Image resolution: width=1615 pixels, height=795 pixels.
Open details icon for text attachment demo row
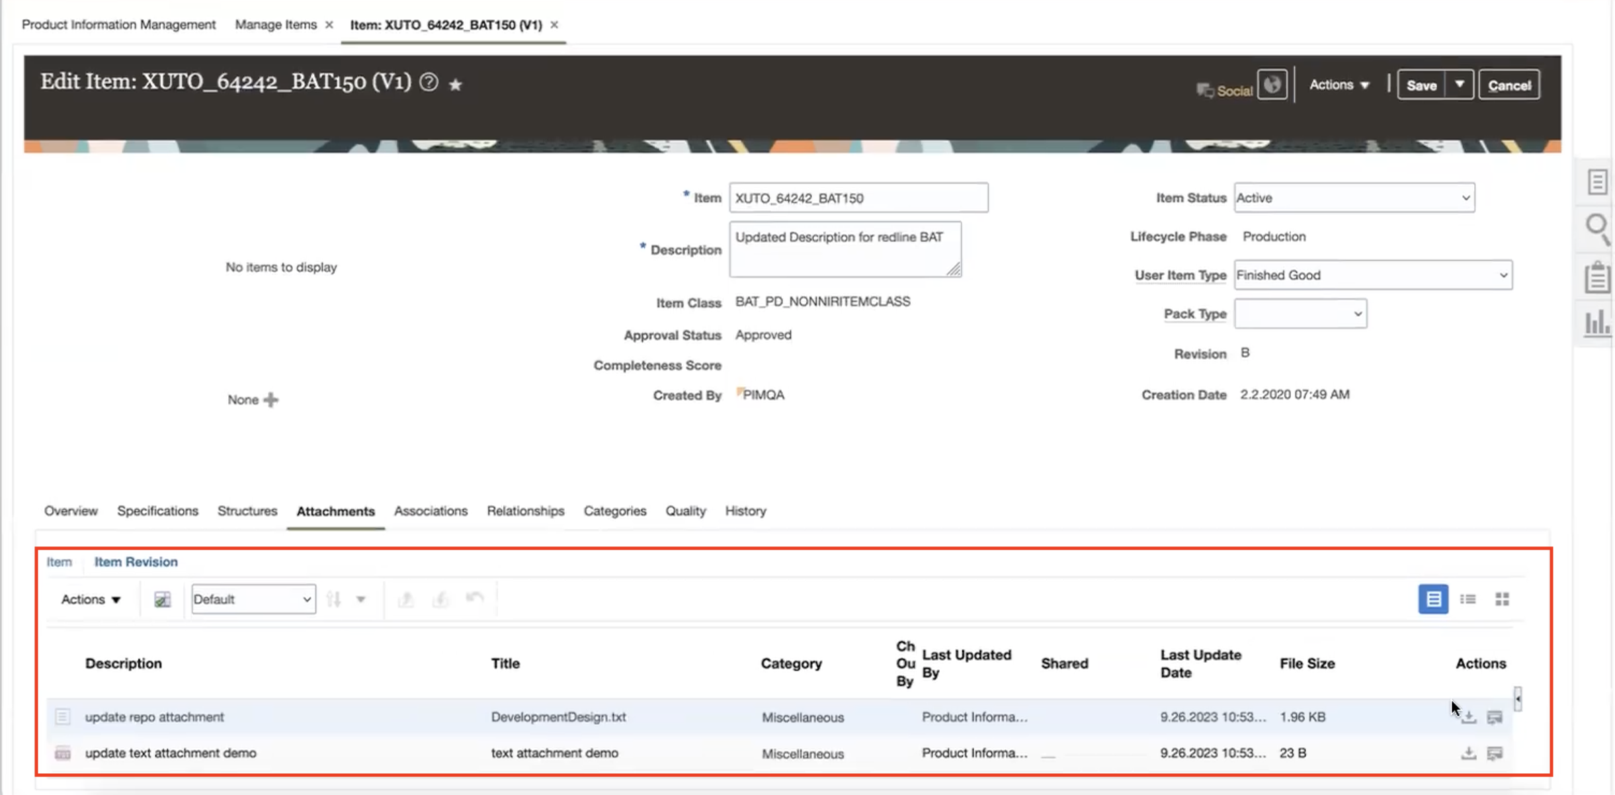click(x=1495, y=753)
